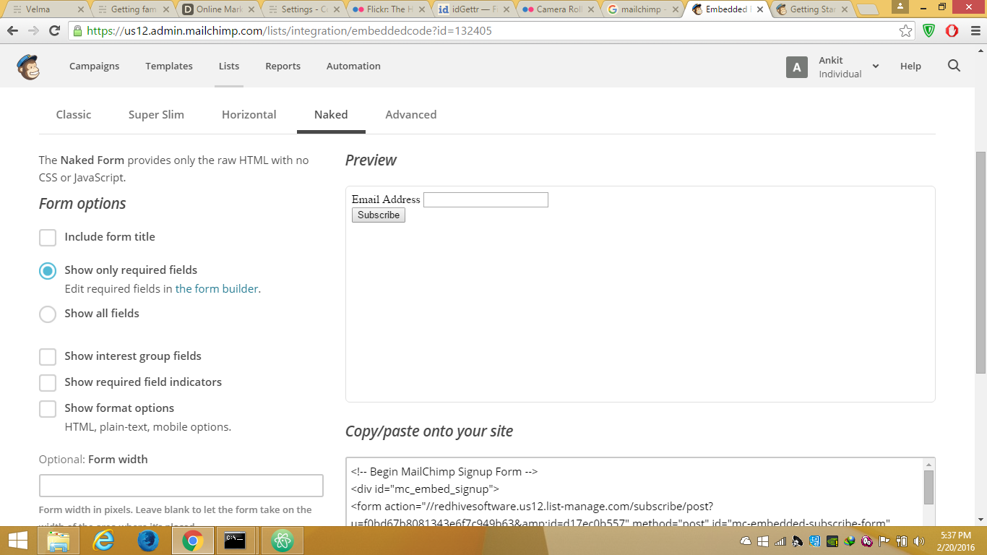Click the green padlock in address bar
The width and height of the screenshot is (987, 555).
coord(77,31)
